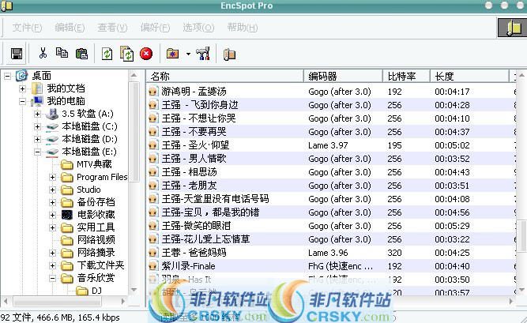Expand the 本地磁盘 (D:) tree node
The height and width of the screenshot is (323, 527).
pos(37,139)
